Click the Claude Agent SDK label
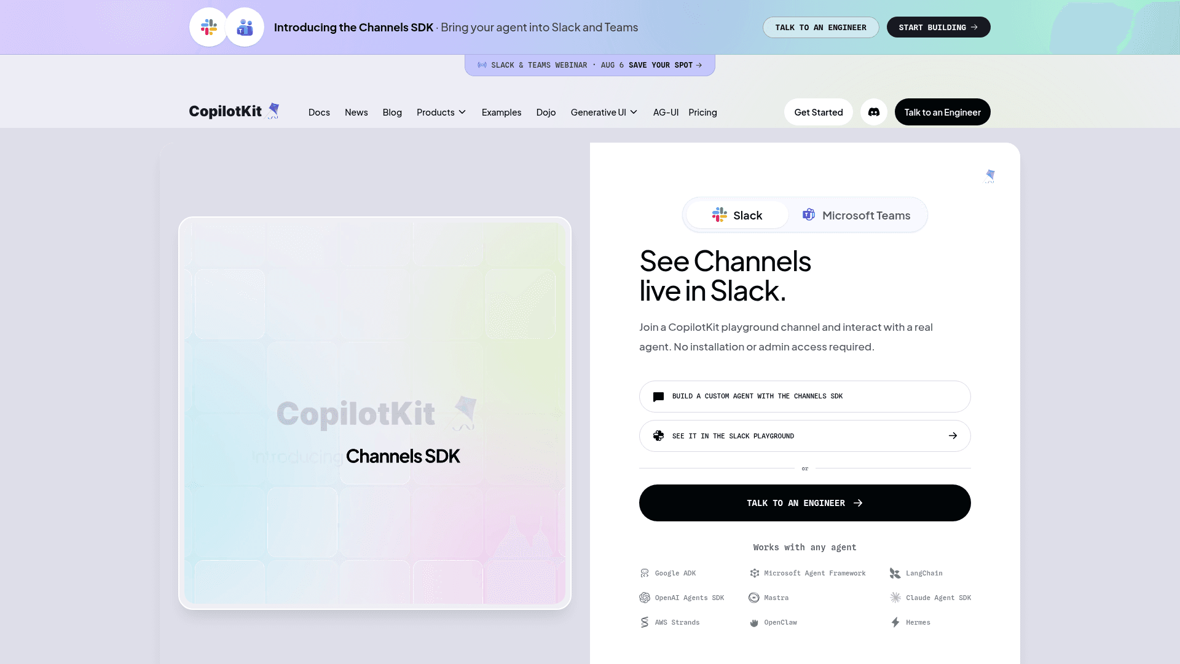 tap(938, 598)
